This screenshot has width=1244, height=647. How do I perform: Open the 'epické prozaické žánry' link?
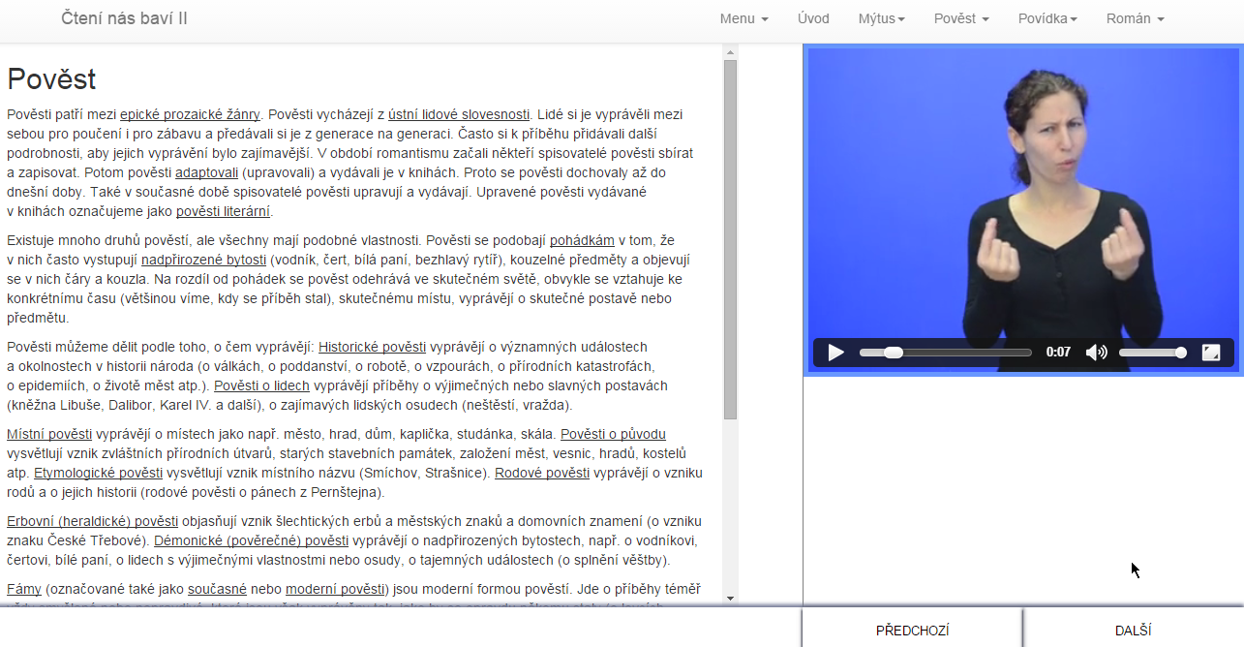point(190,114)
